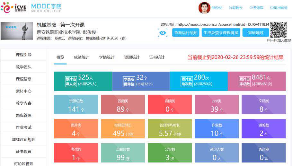Click the course cover thumbnail
This screenshot has width=292, height=166.
click(x=17, y=31)
